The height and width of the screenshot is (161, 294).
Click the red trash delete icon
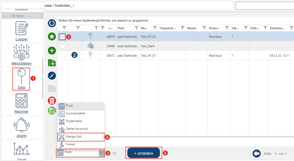52,101
